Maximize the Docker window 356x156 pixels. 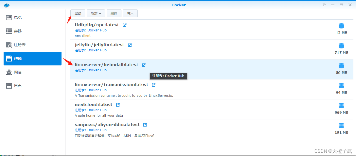coord(341,5)
